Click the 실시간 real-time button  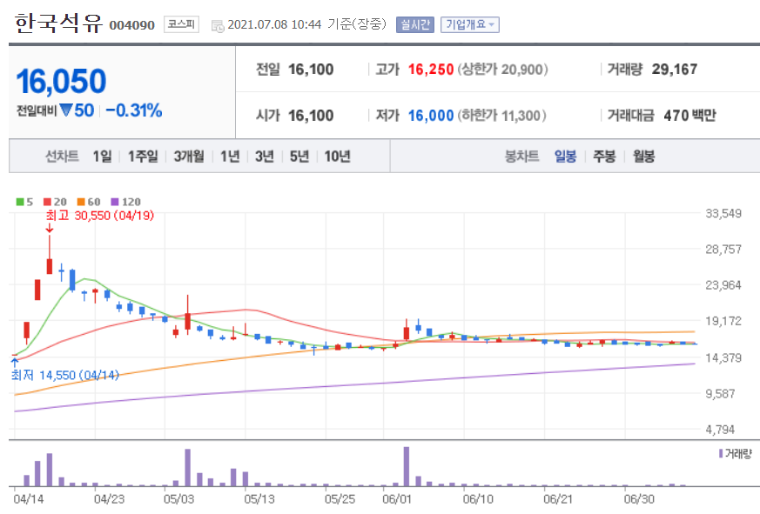(x=415, y=24)
